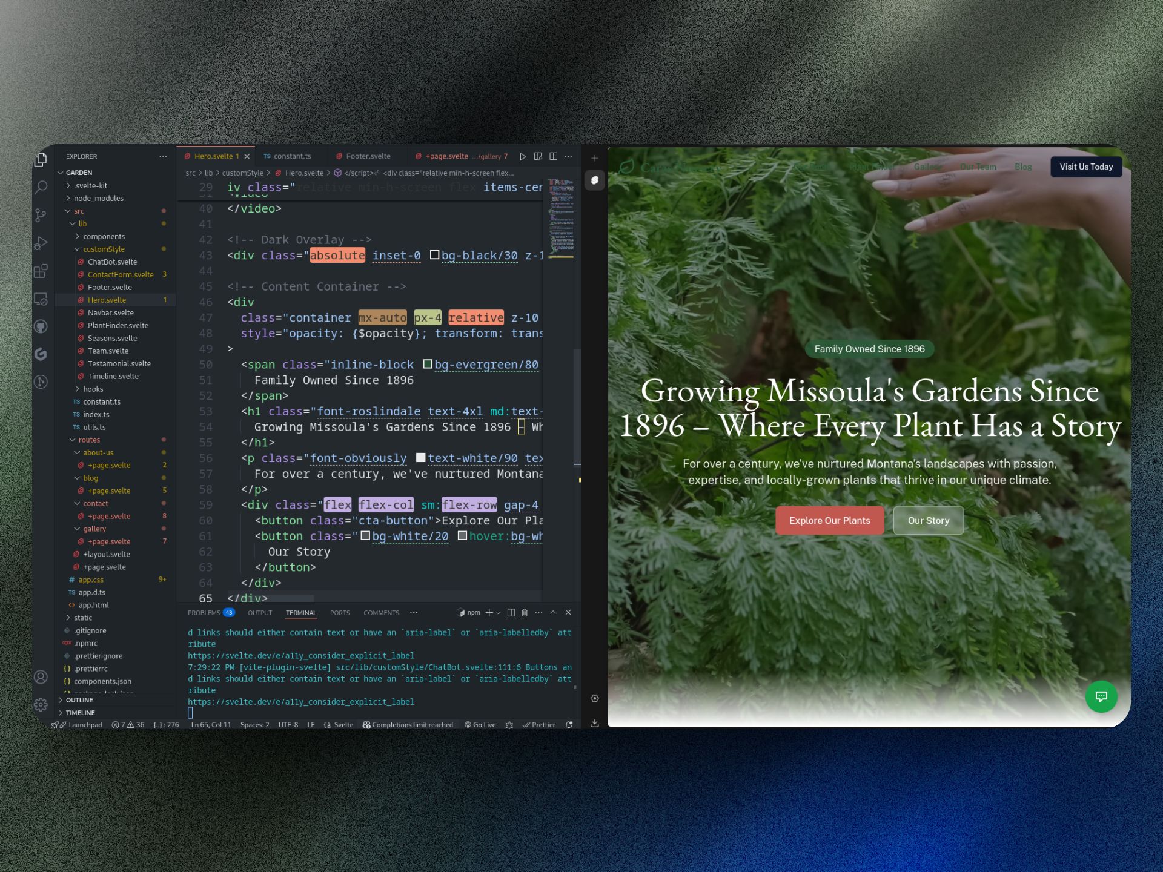This screenshot has width=1163, height=872.
Task: Click bg-evergreen/80 color swatch on line 50
Action: (x=428, y=364)
